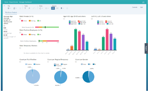Image resolution: width=148 pixels, height=91 pixels.
Task: Click the Age 30-40 green legend swatch
Action: coord(70,23)
